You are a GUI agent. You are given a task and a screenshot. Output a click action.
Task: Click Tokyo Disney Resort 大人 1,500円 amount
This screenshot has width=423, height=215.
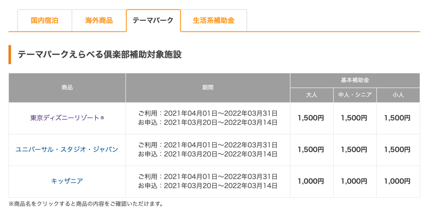(x=311, y=118)
